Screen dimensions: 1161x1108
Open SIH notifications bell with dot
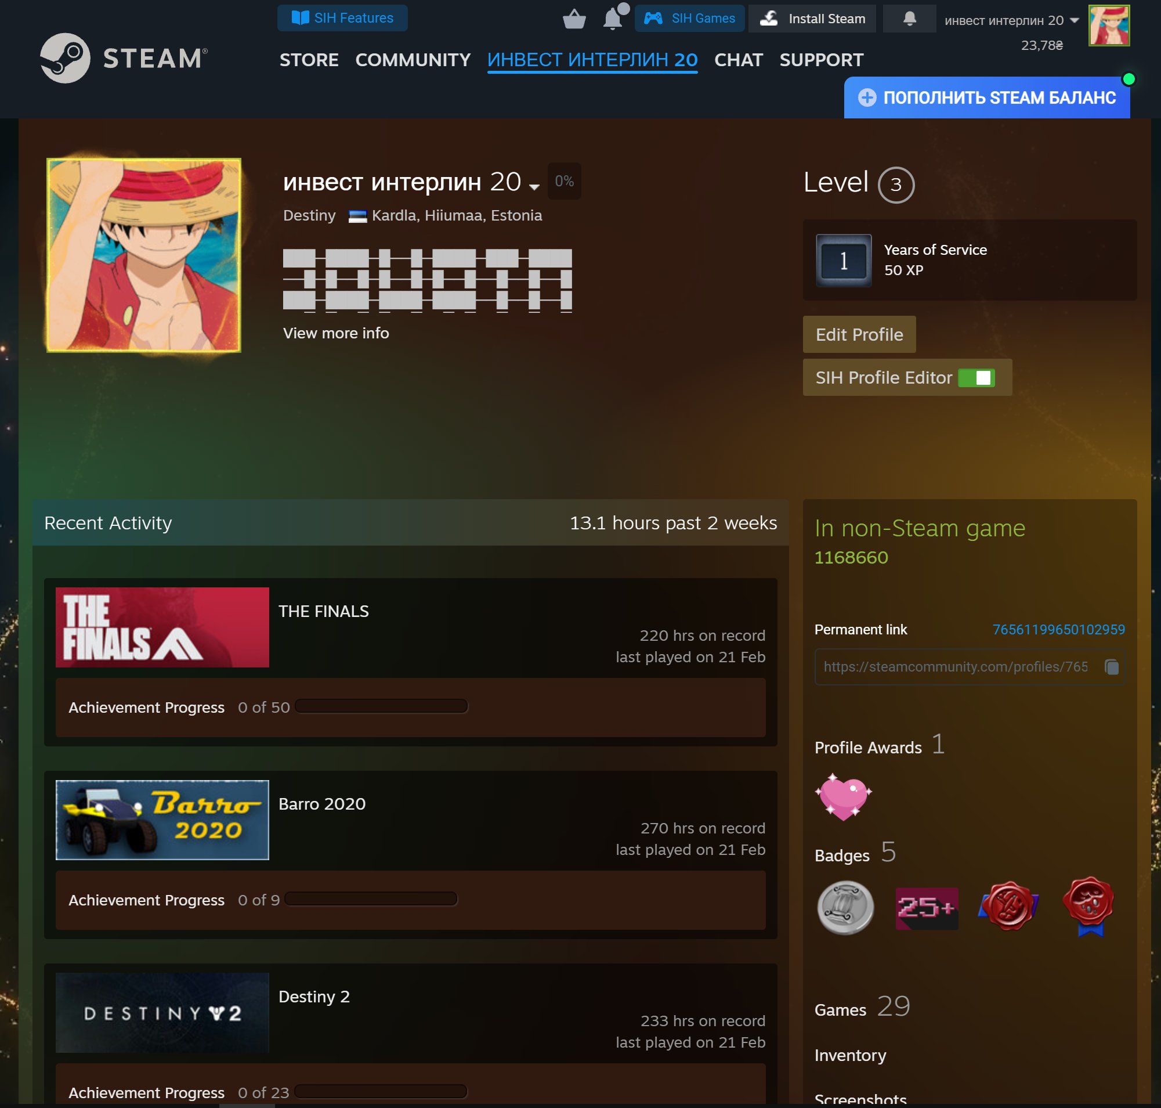(x=614, y=18)
